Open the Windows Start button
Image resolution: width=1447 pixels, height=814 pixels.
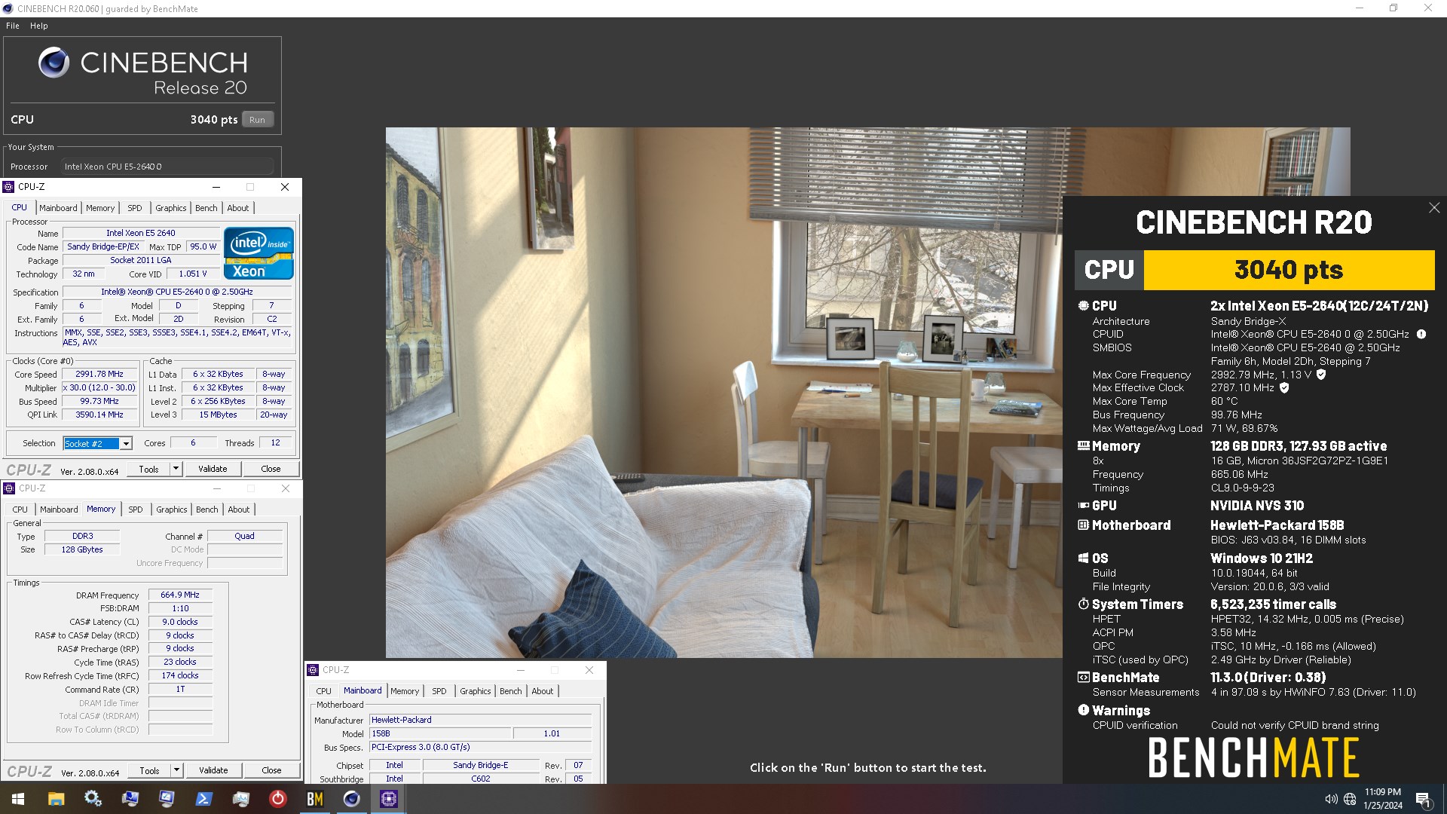point(18,799)
